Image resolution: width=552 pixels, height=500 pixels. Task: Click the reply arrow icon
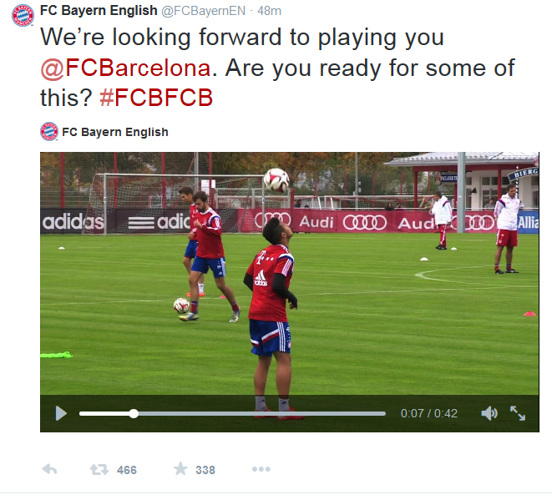click(49, 469)
